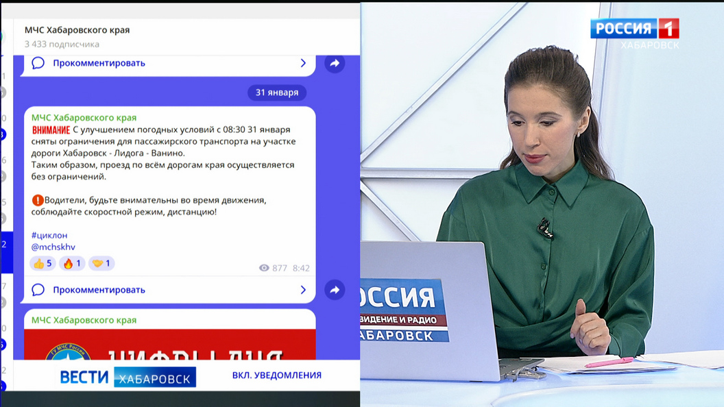This screenshot has height=407, width=724.
Task: Click comment bubble icon under the 31 января post
Action: coord(38,290)
